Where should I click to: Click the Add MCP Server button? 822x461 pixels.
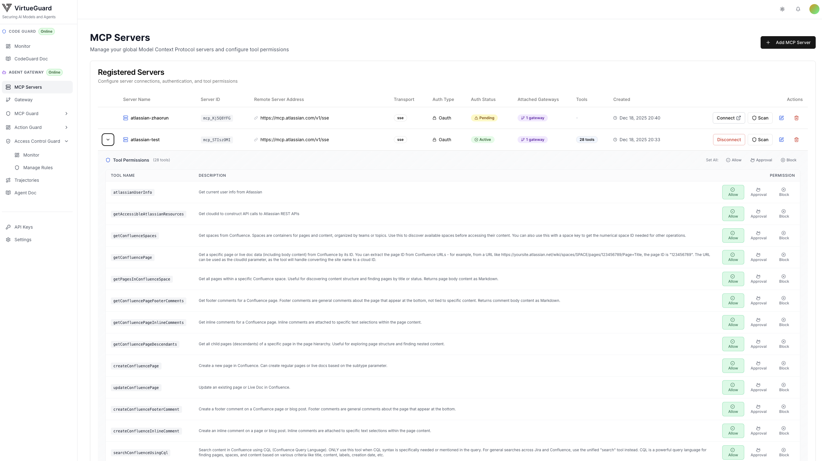(788, 42)
